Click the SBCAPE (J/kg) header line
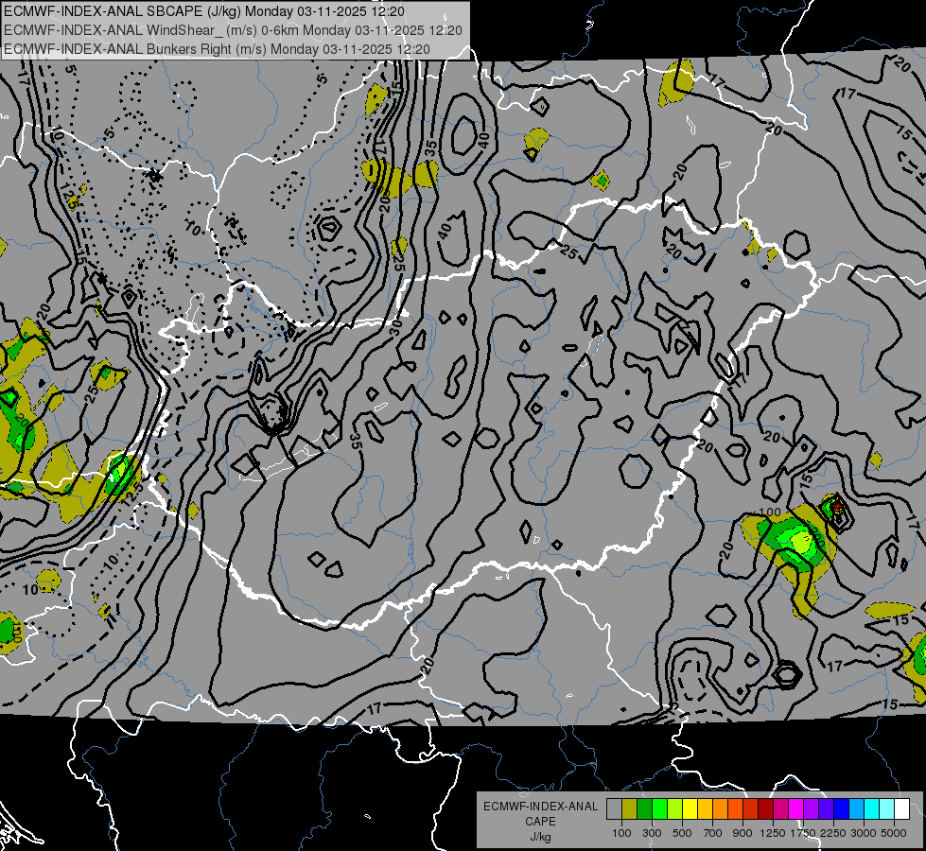 click(203, 11)
